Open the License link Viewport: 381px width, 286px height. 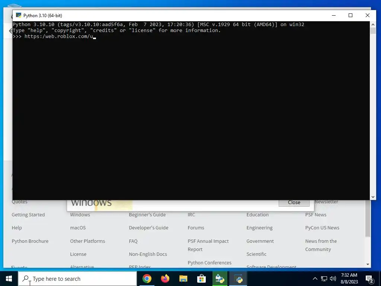point(78,254)
